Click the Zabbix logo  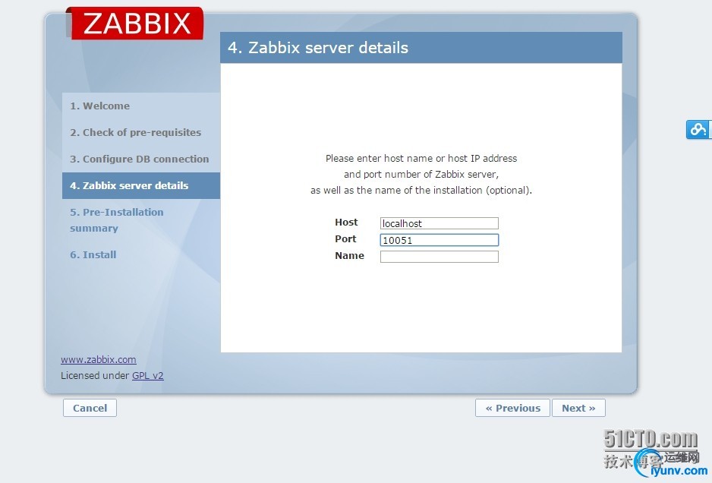click(x=135, y=23)
